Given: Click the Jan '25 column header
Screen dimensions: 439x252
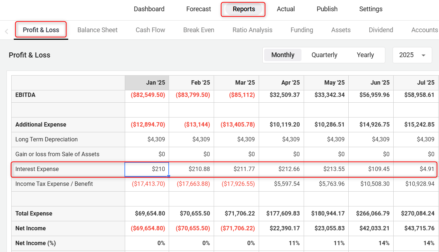Looking at the screenshot, I should pos(147,83).
